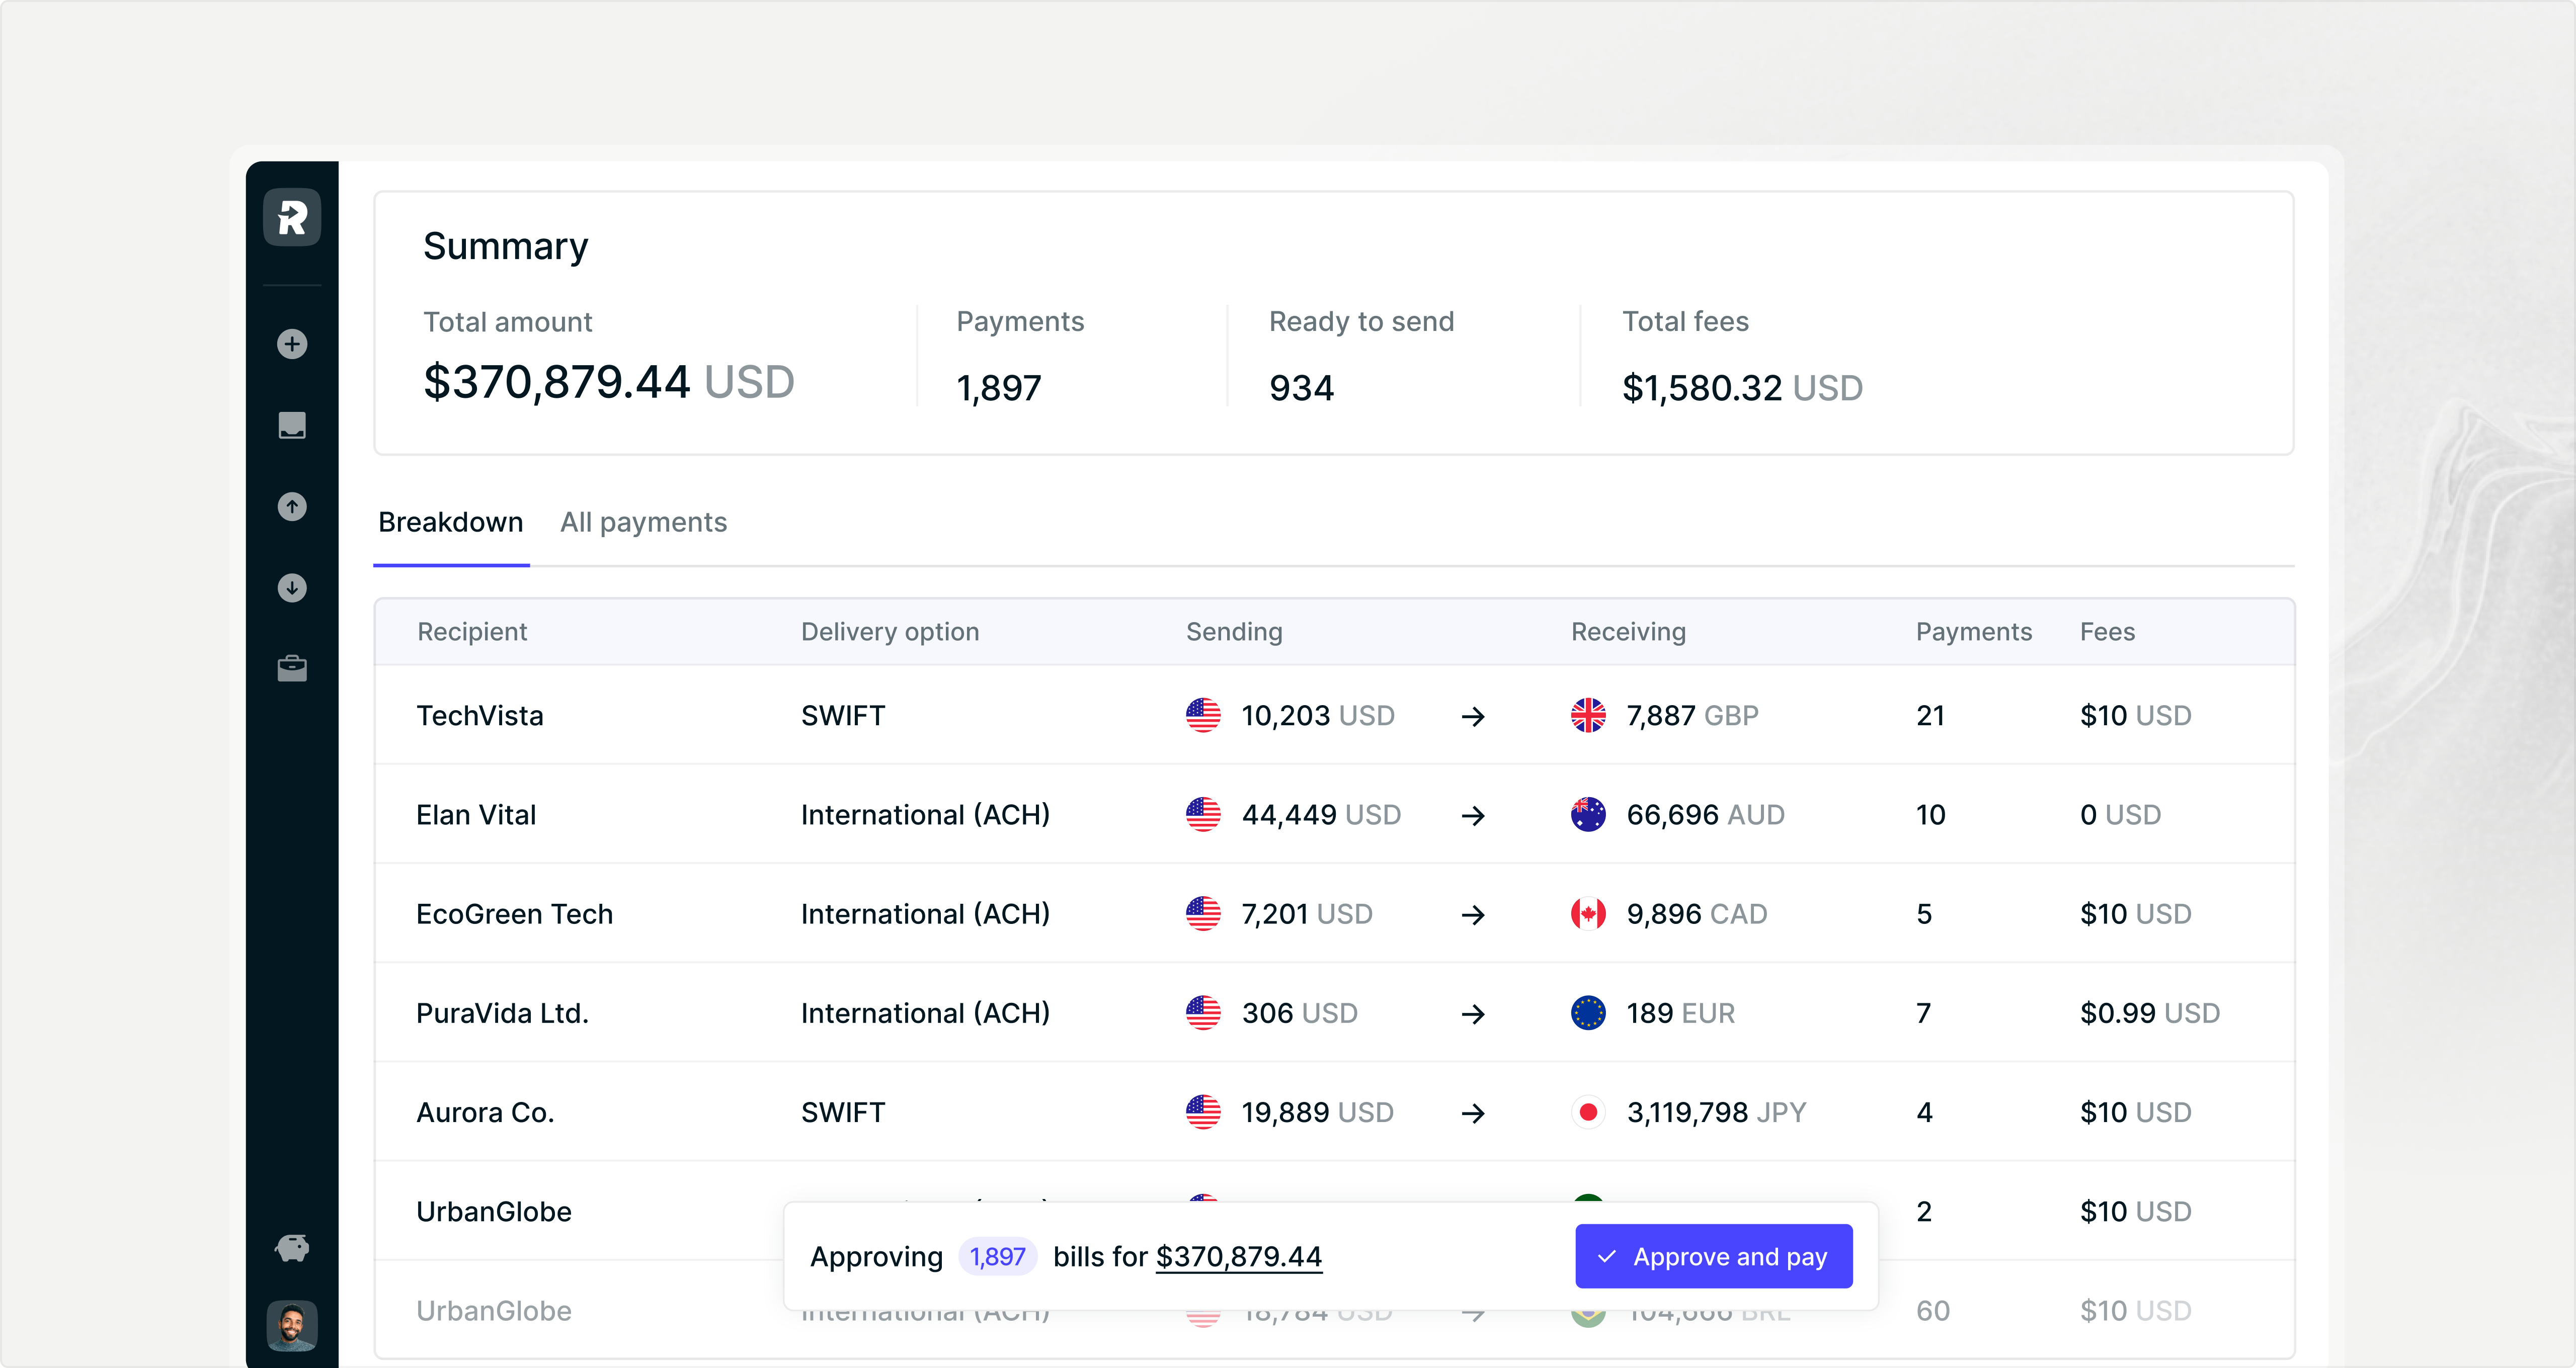Switch to the All payments tab
Image resolution: width=2576 pixels, height=1368 pixels.
pyautogui.click(x=643, y=522)
